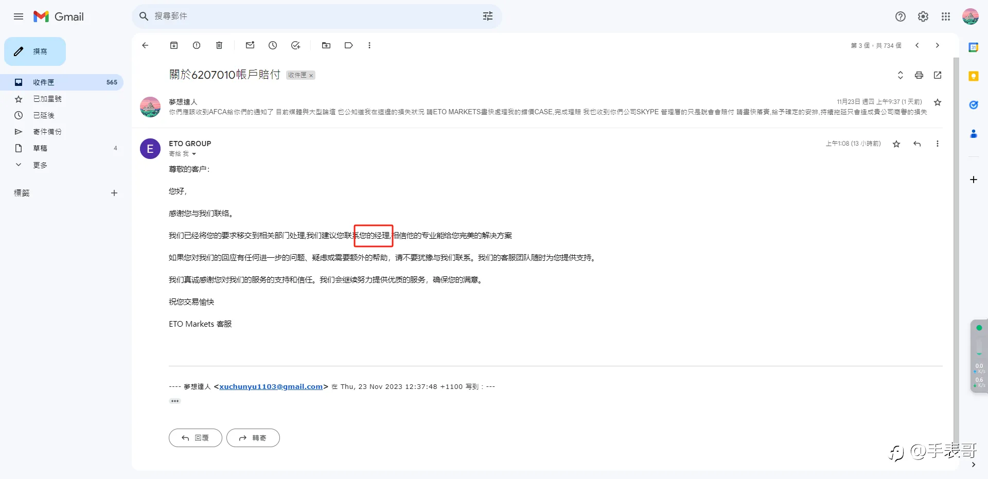988x479 pixels.
Task: Remove the 收件匣 label chip
Action: click(311, 75)
